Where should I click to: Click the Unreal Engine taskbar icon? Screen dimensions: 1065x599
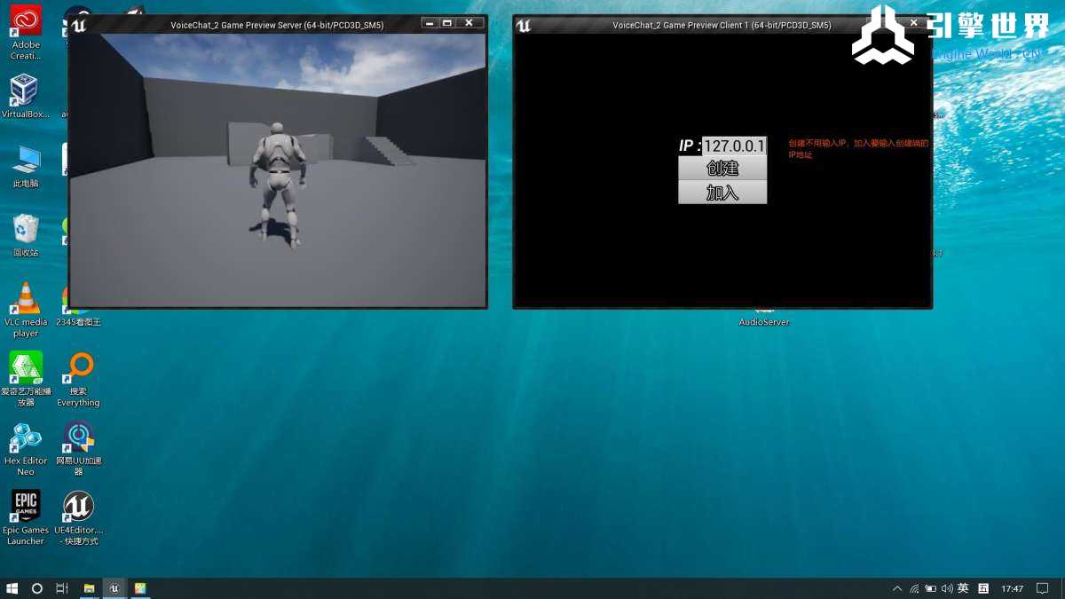[x=114, y=588]
